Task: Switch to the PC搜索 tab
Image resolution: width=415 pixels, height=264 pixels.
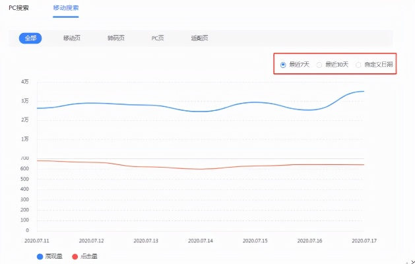Action: click(x=18, y=8)
